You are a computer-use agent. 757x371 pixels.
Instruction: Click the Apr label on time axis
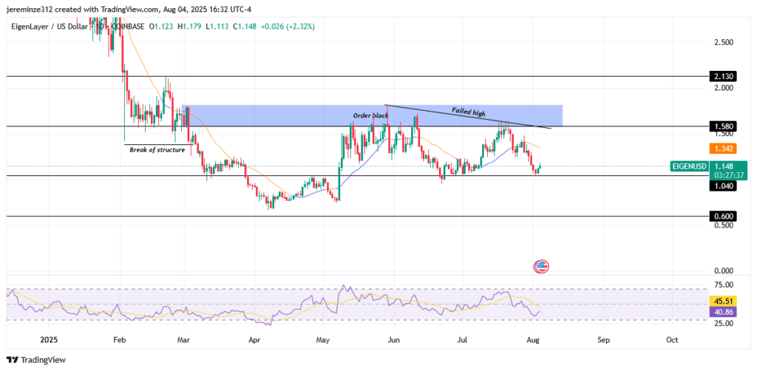point(254,340)
